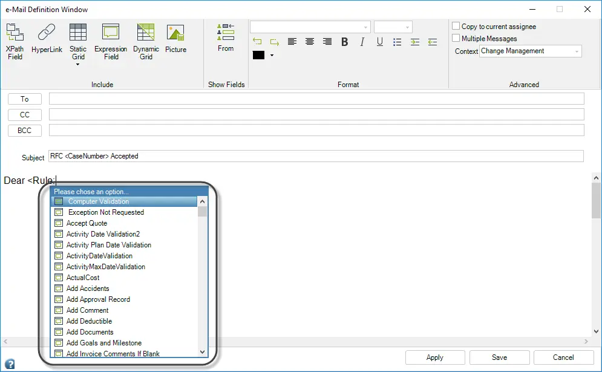Enable Copy to current assignee

coord(456,26)
